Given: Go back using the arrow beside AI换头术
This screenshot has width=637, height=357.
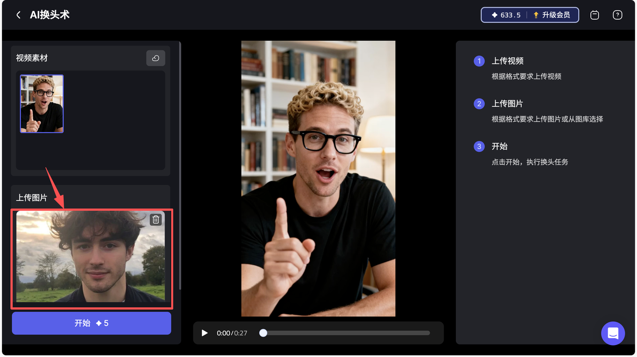Looking at the screenshot, I should [x=18, y=15].
